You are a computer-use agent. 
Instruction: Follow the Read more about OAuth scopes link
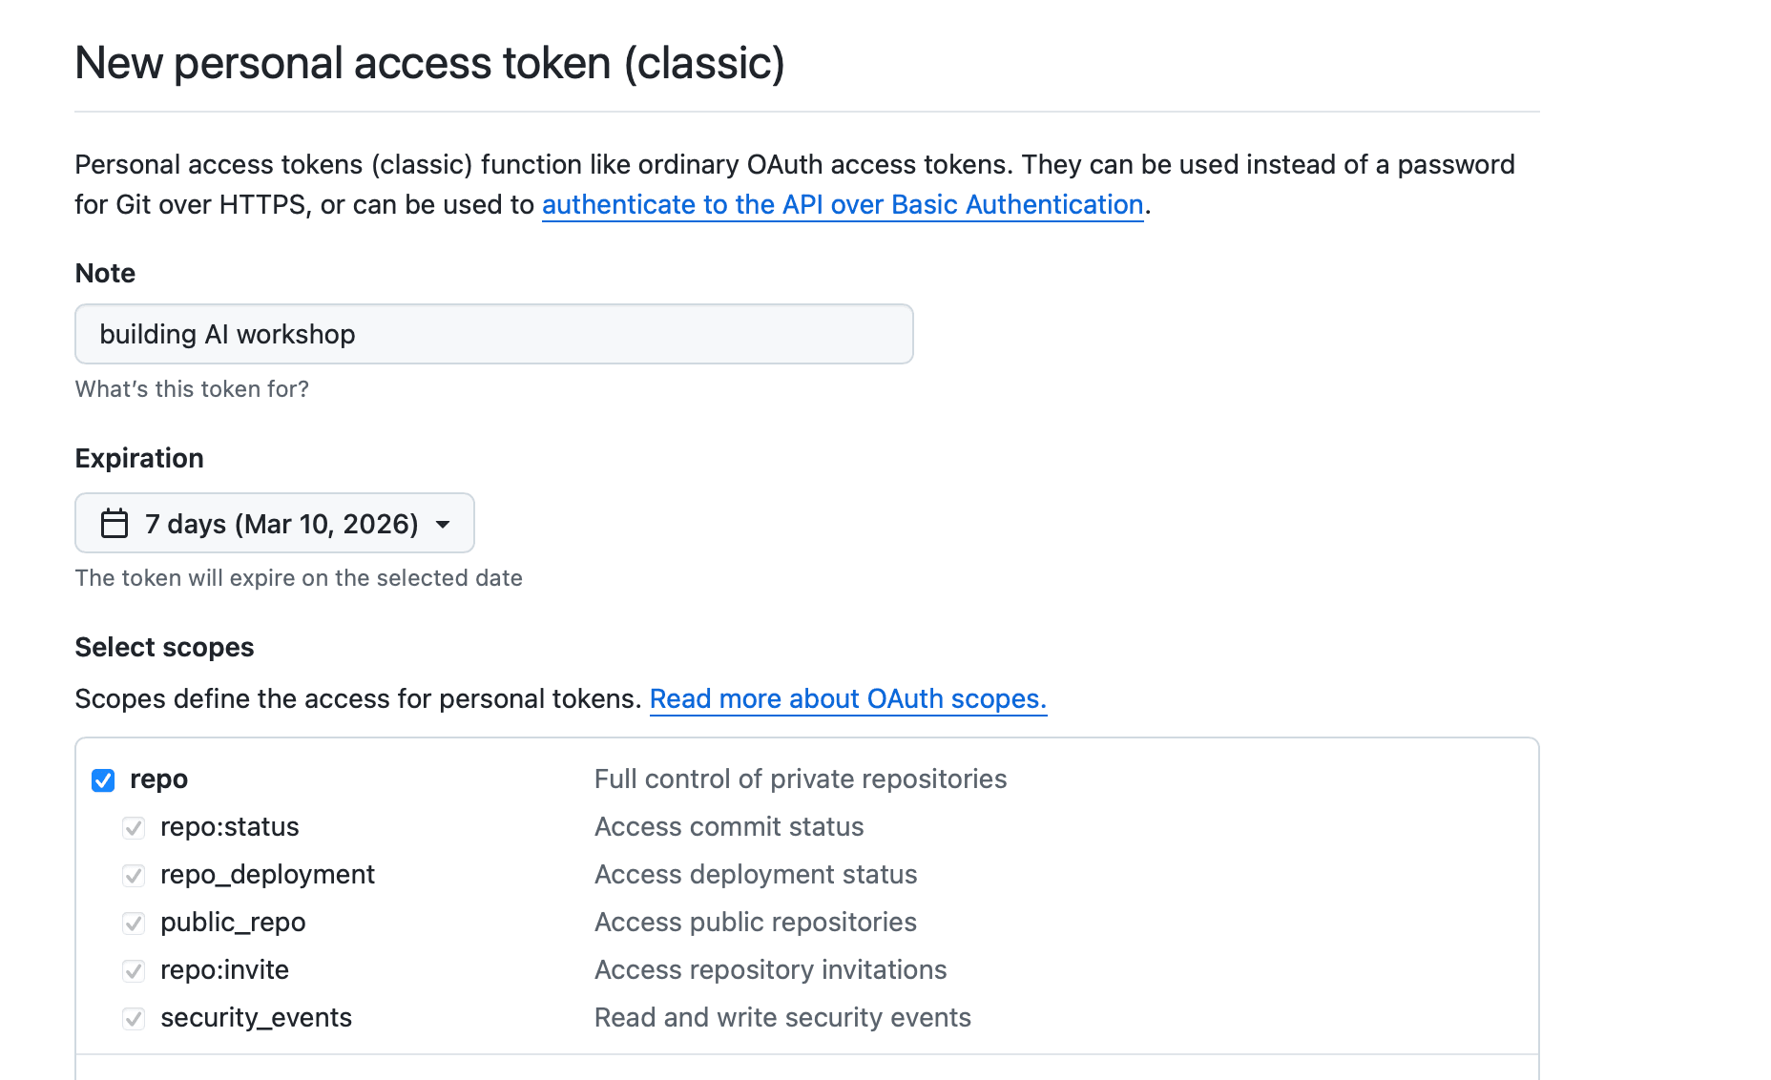pos(847,698)
